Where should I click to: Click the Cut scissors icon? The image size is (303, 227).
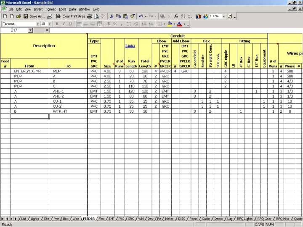pyautogui.click(x=112, y=16)
